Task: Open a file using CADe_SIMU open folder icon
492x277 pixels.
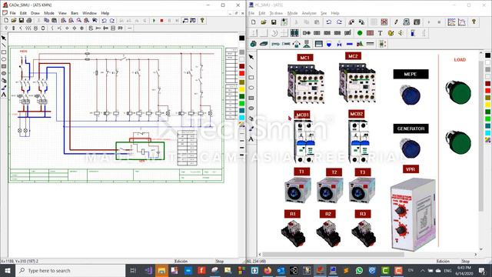Action: tap(14, 21)
